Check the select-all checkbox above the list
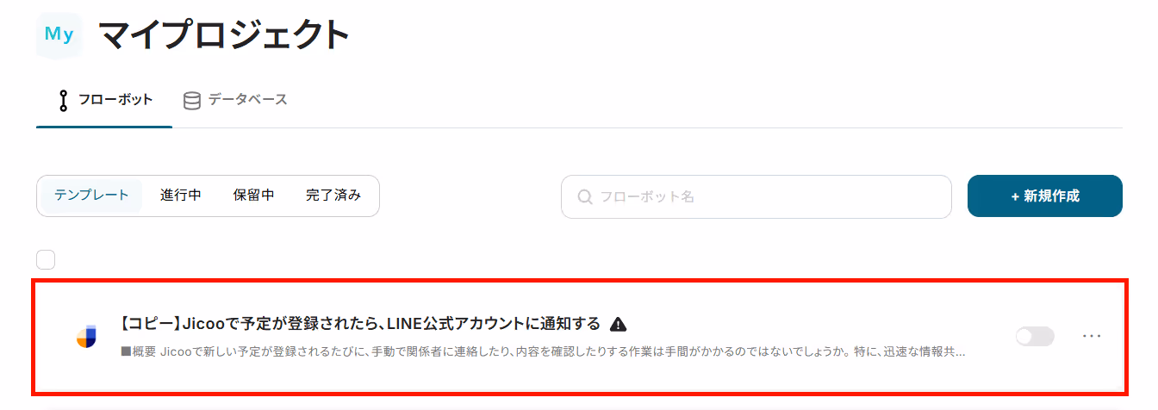The image size is (1158, 410). (x=46, y=259)
